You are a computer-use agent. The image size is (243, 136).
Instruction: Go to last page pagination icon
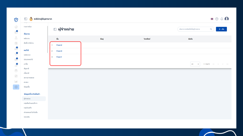click(x=227, y=64)
